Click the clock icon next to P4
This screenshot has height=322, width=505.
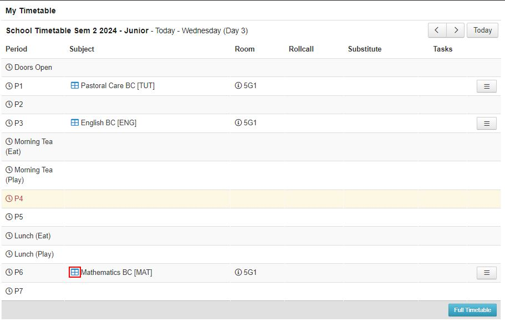9,198
